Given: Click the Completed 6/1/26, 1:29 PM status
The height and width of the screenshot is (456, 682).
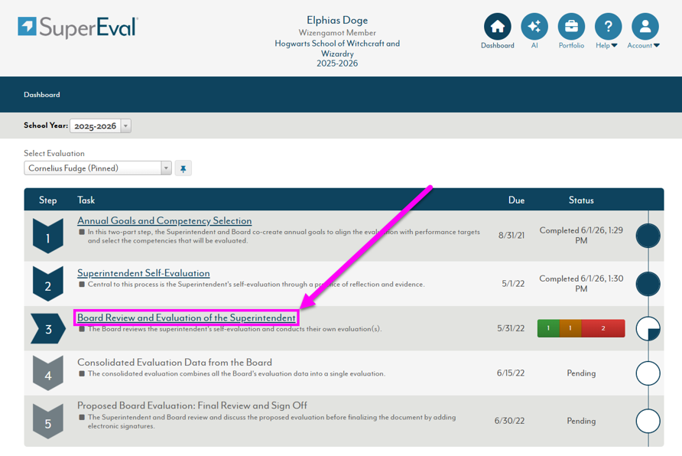Looking at the screenshot, I should (581, 236).
